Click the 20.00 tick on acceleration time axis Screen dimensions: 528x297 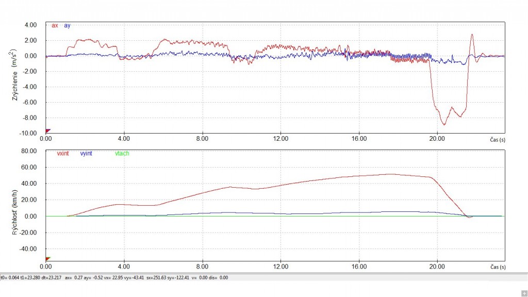(x=437, y=139)
